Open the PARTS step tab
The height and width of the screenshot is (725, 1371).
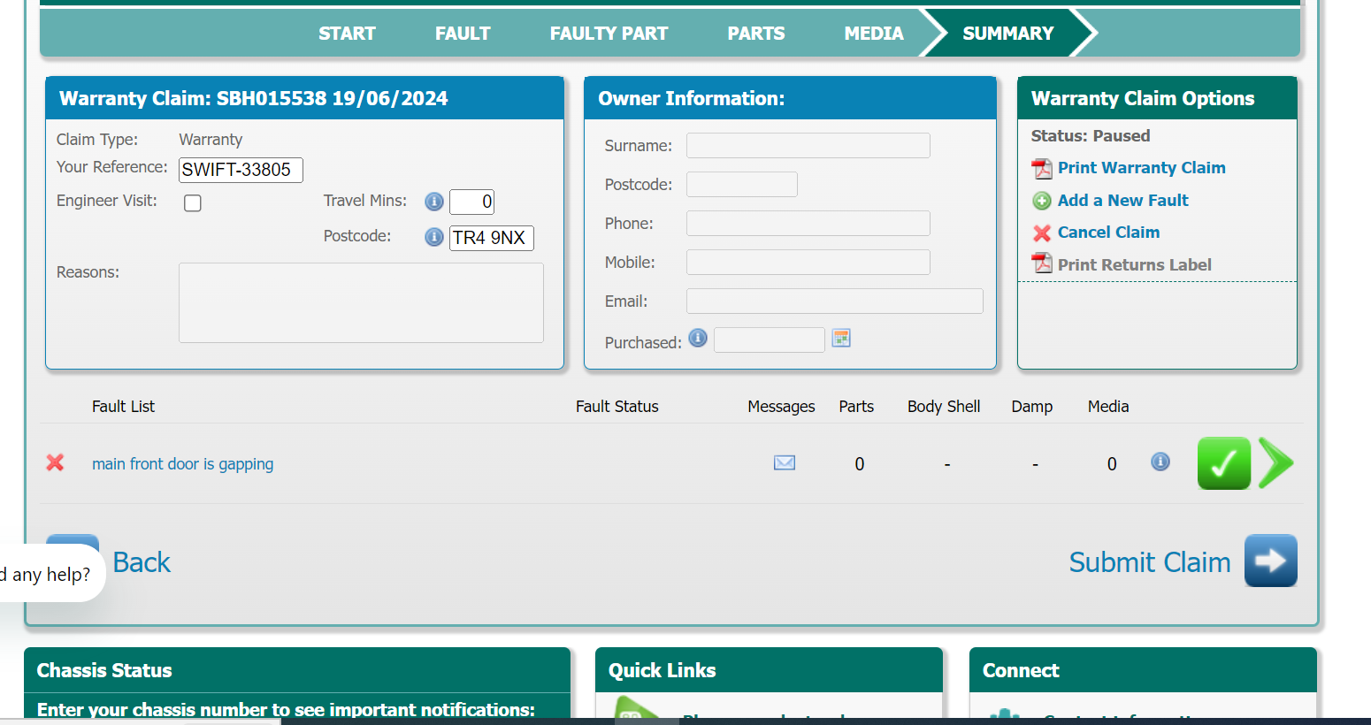pos(755,34)
